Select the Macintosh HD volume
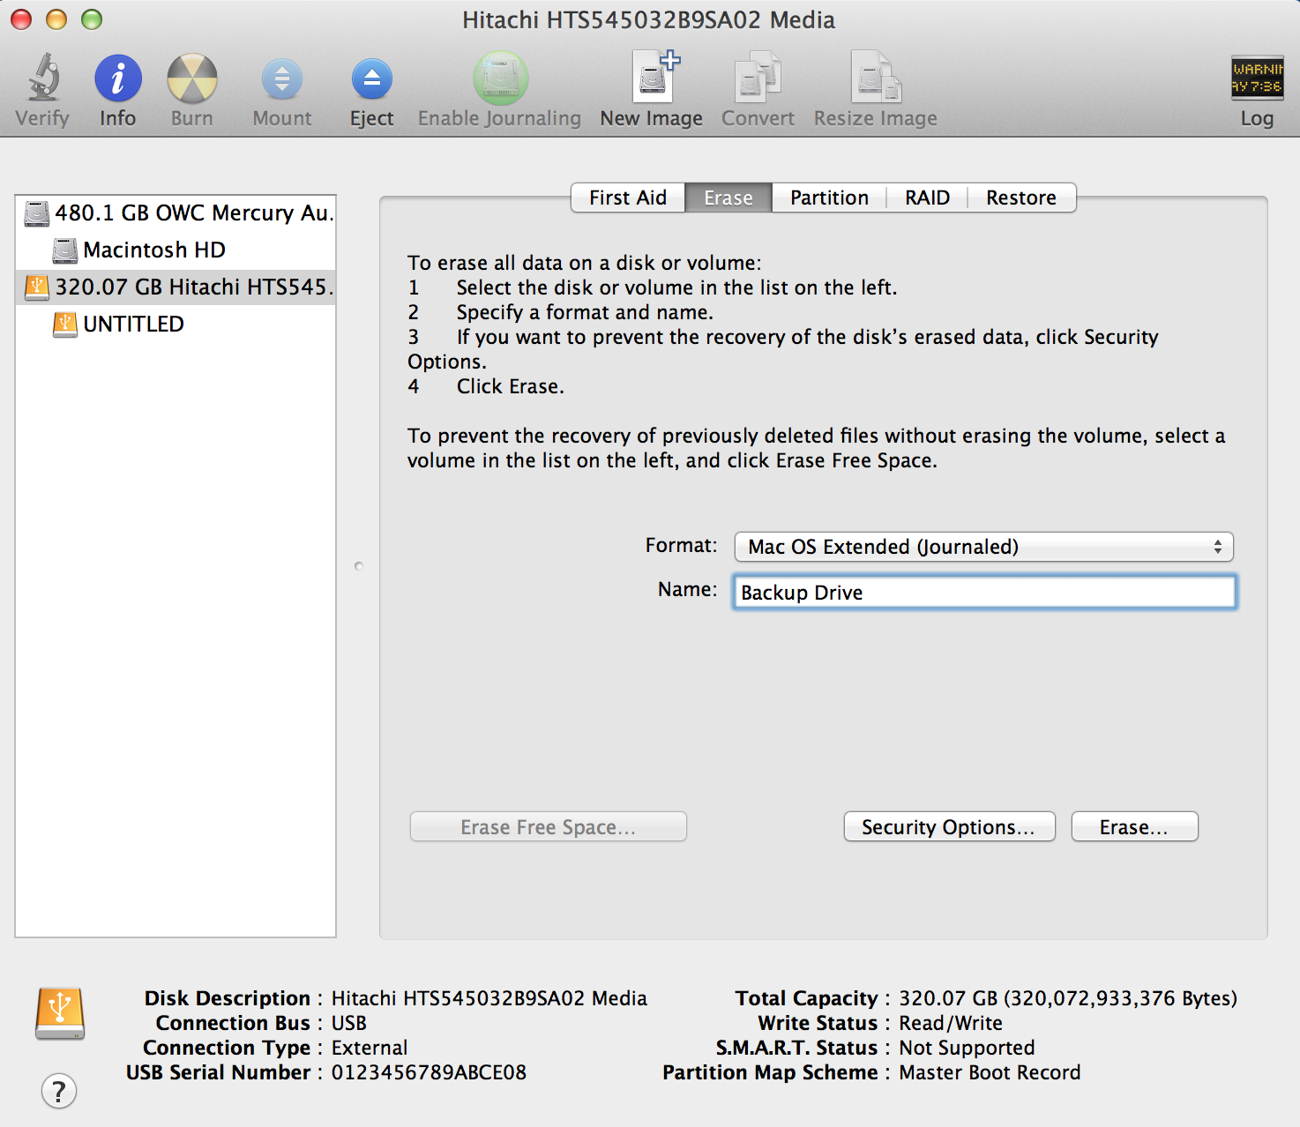This screenshot has width=1300, height=1127. click(x=176, y=250)
